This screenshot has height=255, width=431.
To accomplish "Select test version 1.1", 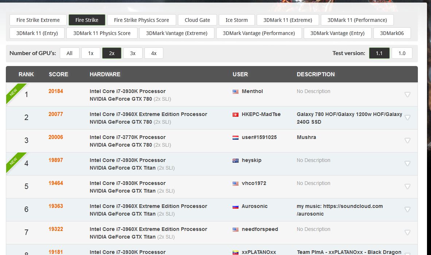I will pyautogui.click(x=379, y=53).
